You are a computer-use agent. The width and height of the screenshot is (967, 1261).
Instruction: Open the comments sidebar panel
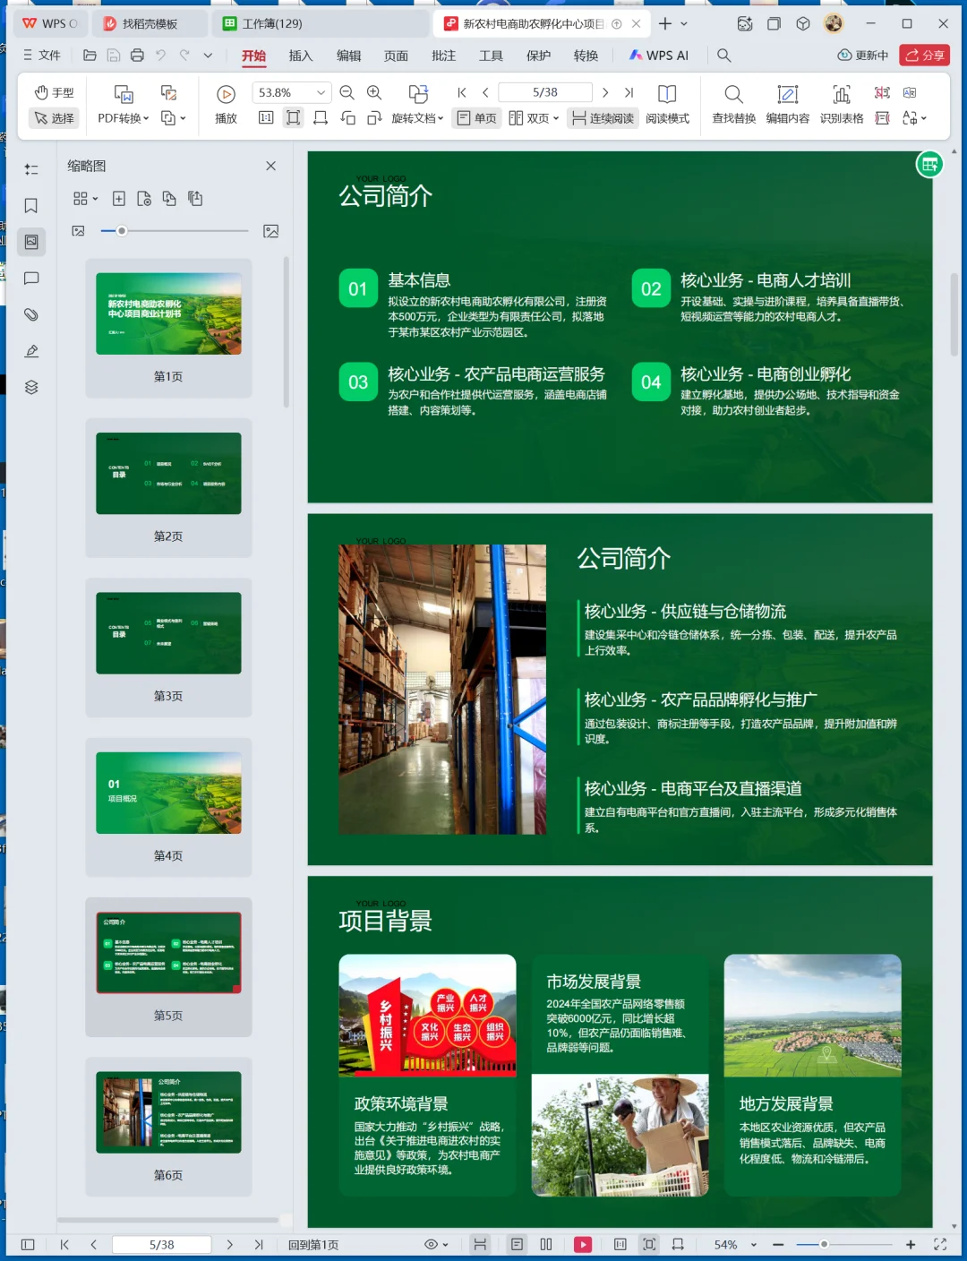(x=31, y=279)
